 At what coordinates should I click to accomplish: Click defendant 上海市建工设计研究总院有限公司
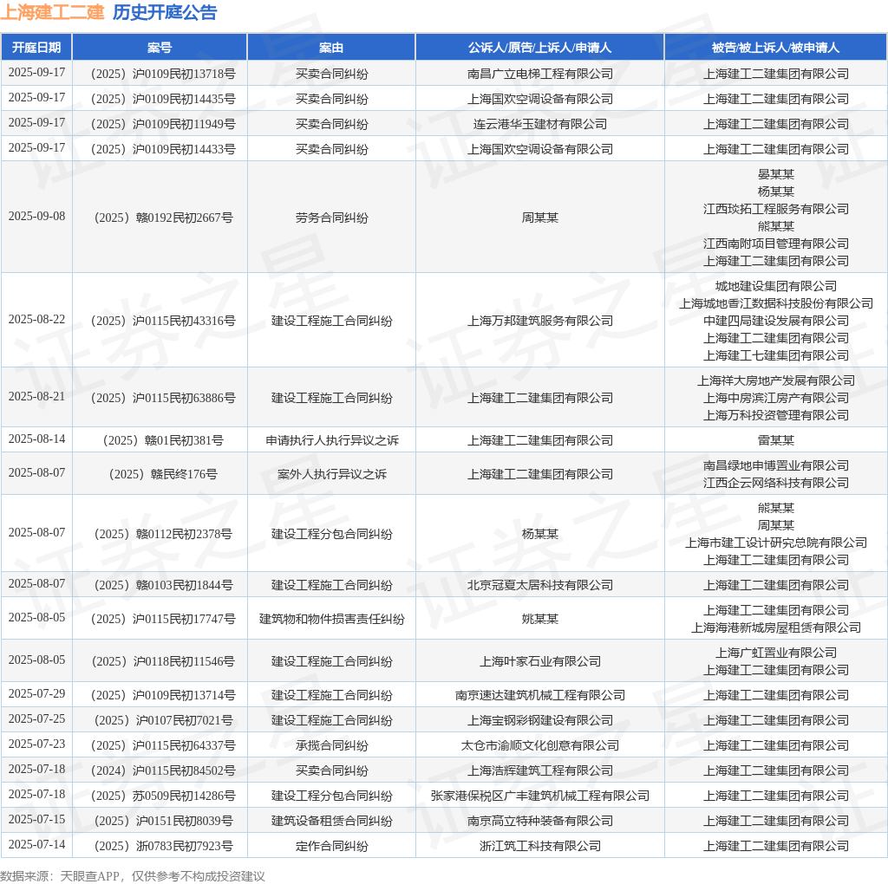[x=776, y=543]
